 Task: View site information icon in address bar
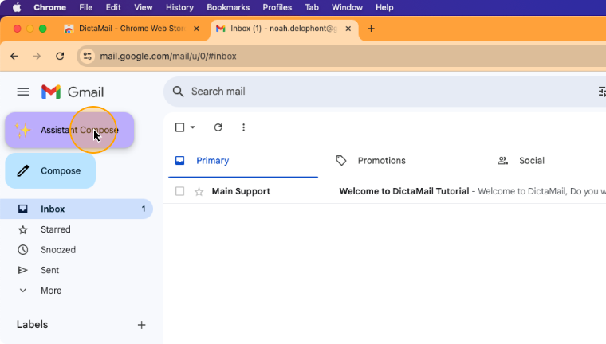[x=88, y=56]
